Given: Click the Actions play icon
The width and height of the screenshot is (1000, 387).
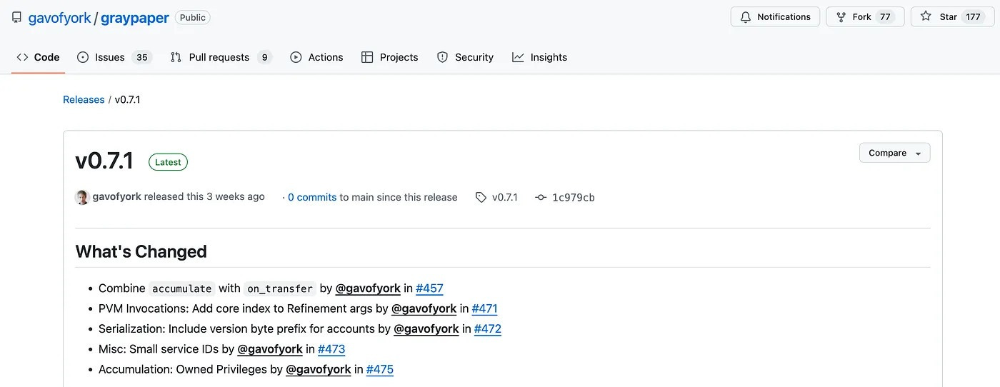Looking at the screenshot, I should [x=296, y=57].
